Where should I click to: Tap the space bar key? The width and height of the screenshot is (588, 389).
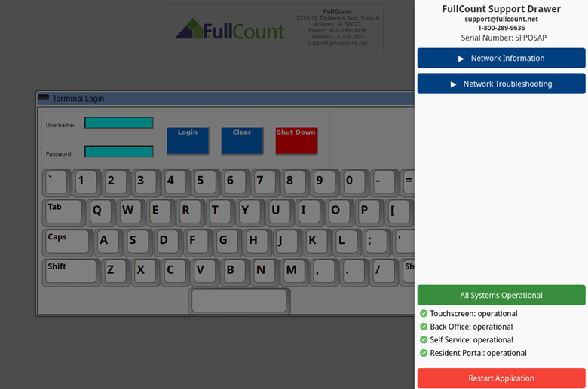coord(239,301)
